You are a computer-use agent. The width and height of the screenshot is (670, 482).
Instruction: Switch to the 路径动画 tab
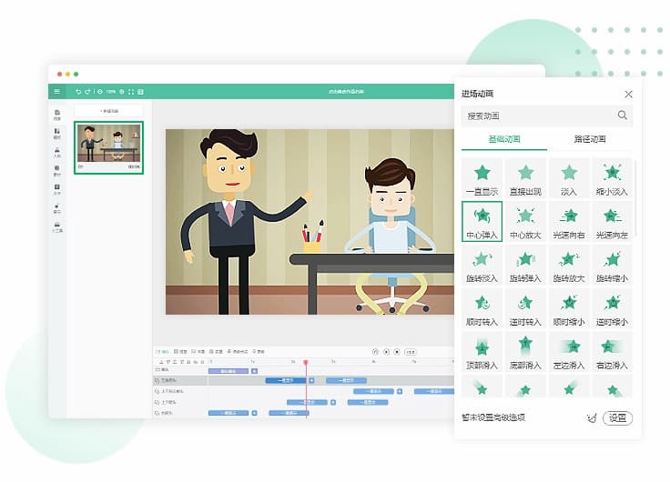tap(590, 140)
